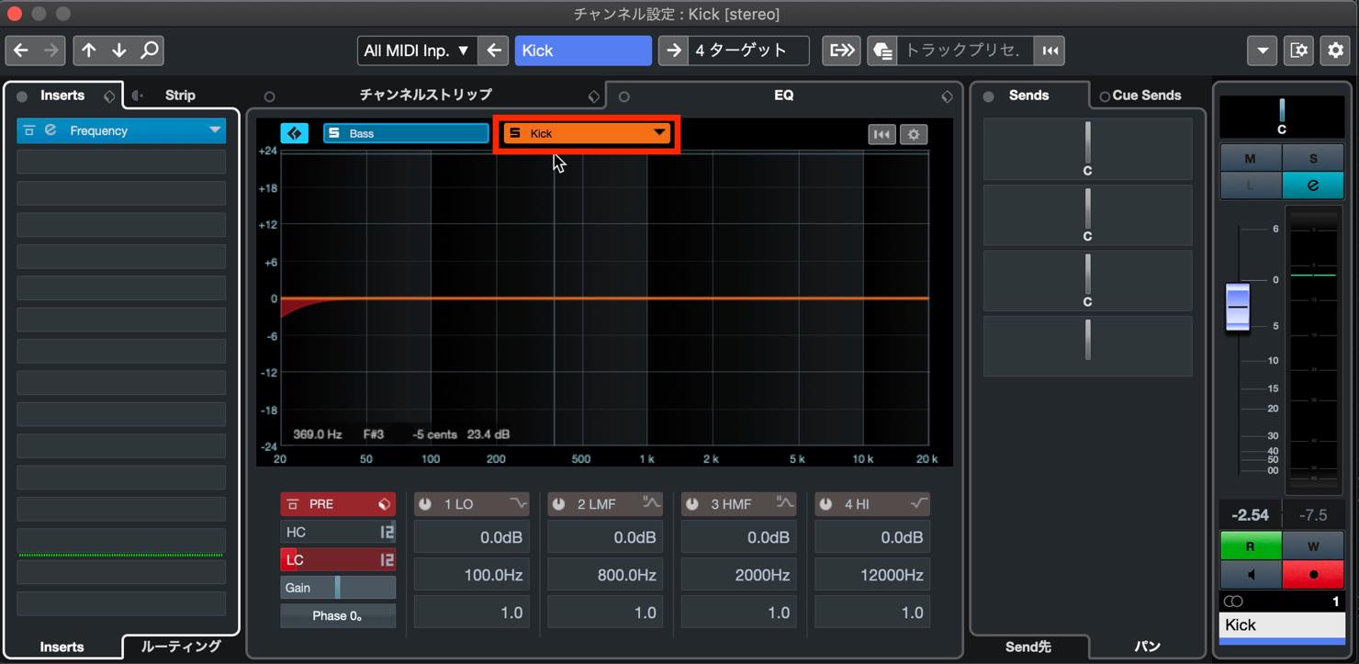
Task: Click output routing chain icon in toolbar
Action: (x=841, y=51)
